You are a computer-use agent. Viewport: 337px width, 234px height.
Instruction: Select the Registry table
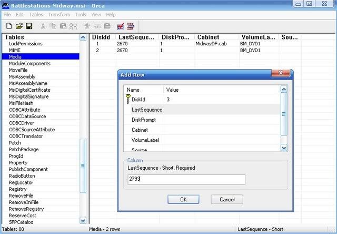[x=17, y=189]
